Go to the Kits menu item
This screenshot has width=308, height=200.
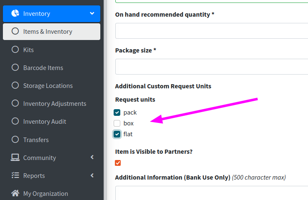[52, 50]
